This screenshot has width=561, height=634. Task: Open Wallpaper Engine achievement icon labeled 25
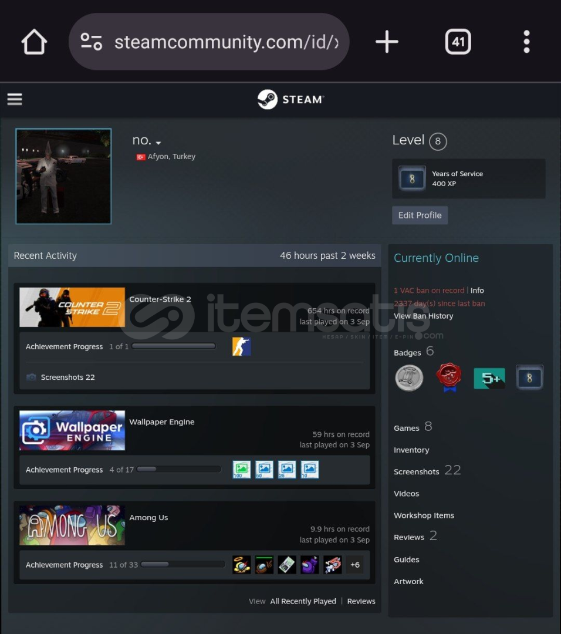[286, 470]
